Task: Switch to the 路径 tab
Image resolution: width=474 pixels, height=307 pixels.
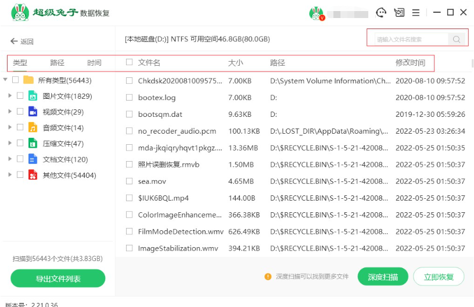Action: 57,63
